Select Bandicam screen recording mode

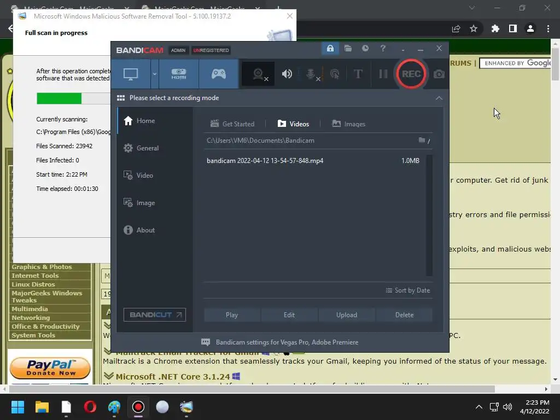[131, 74]
